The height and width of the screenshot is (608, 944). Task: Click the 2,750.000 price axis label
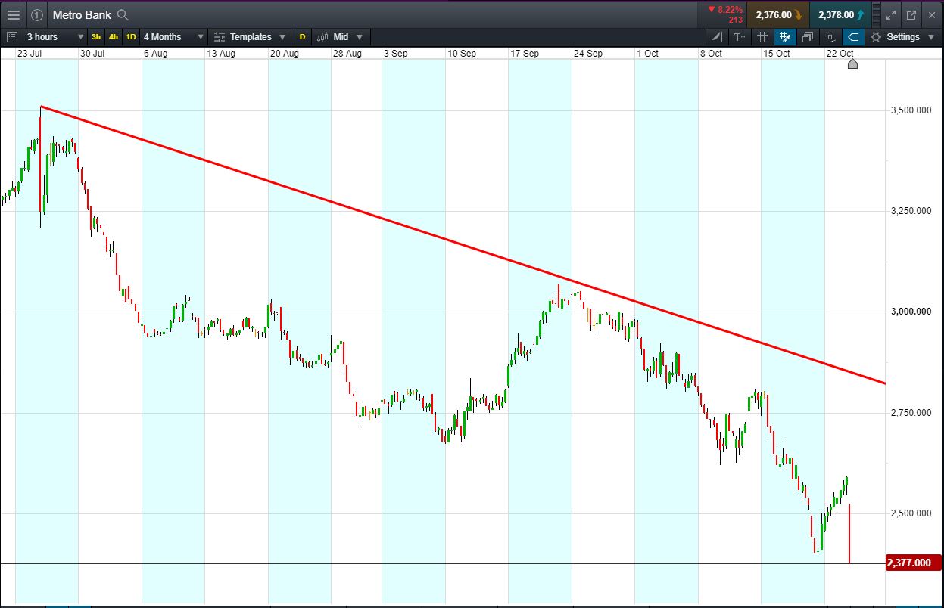pos(910,413)
